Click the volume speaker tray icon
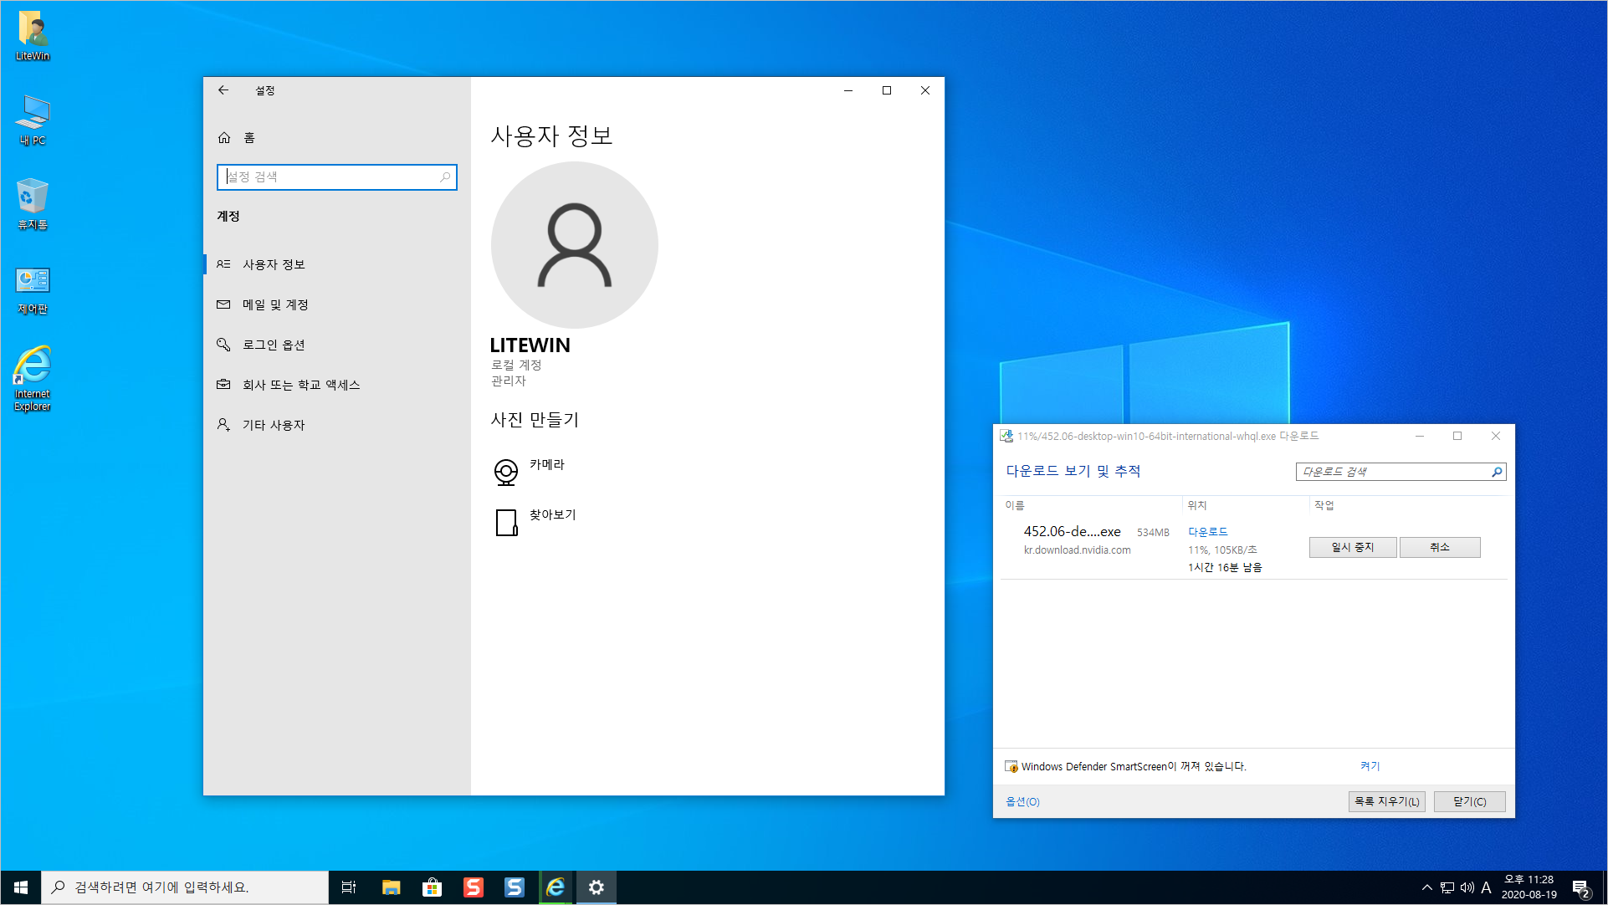 pos(1467,887)
